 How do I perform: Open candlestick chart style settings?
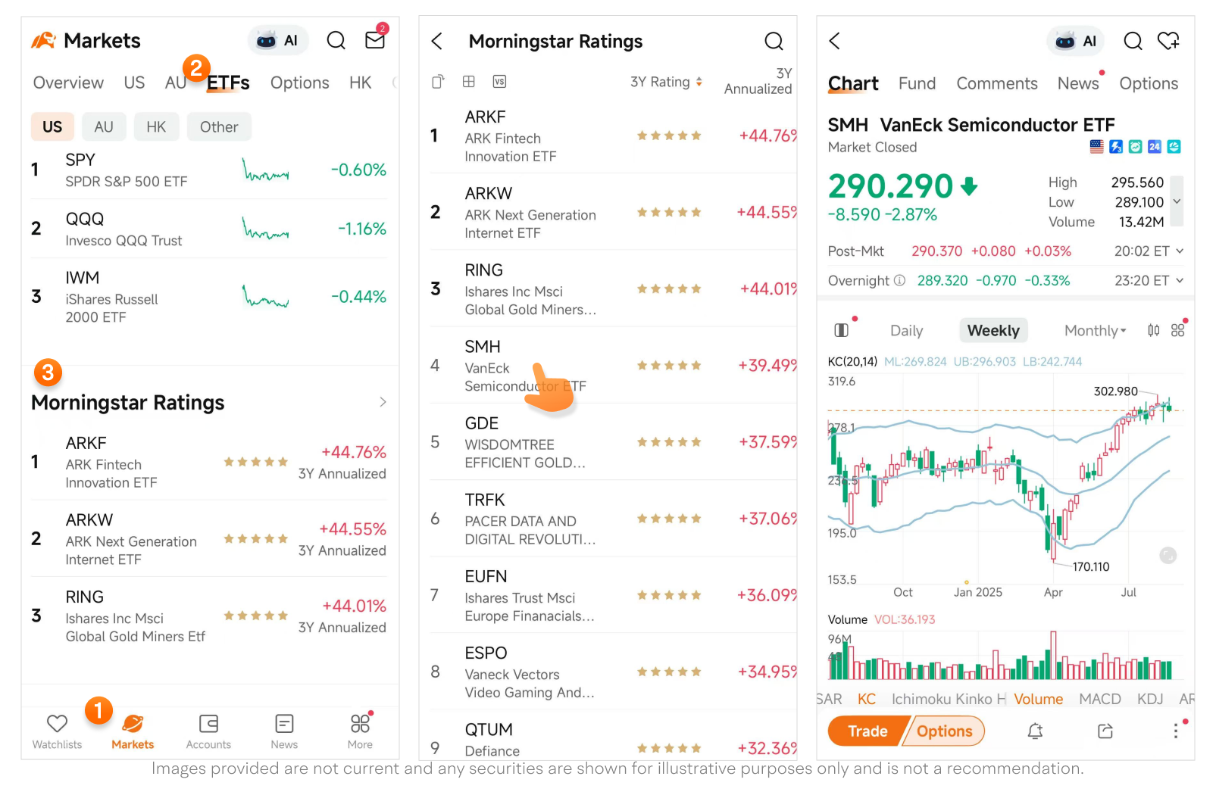point(1153,330)
